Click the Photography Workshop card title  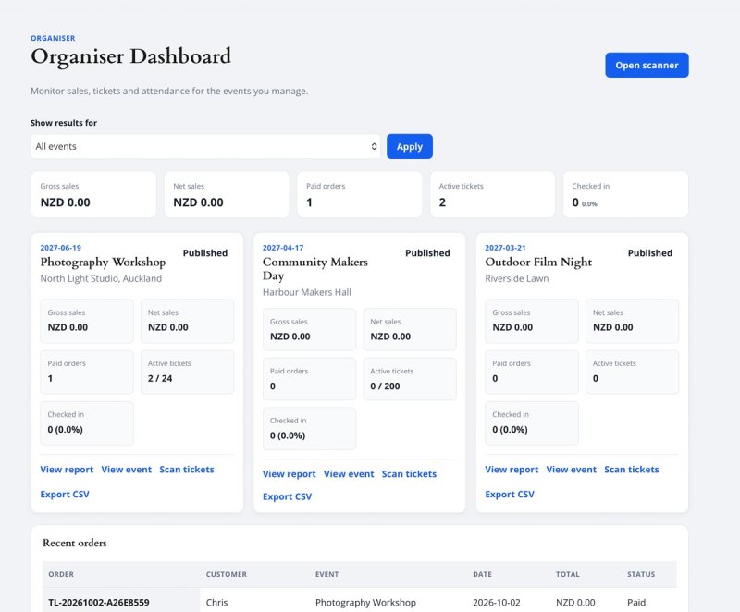coord(103,263)
